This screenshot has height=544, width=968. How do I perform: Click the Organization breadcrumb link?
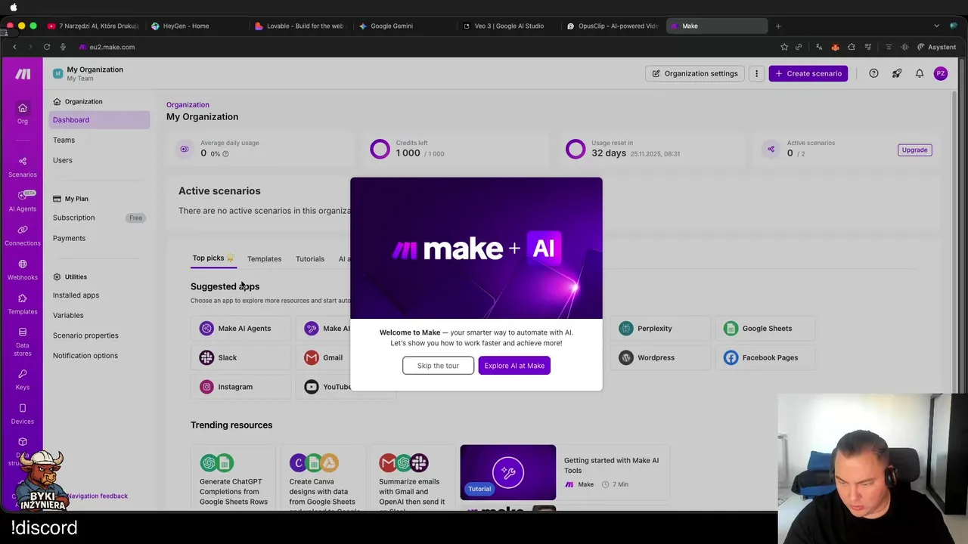[x=188, y=105]
